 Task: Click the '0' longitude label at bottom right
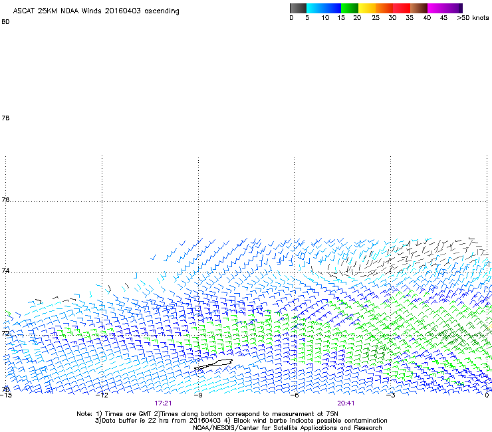[487, 395]
